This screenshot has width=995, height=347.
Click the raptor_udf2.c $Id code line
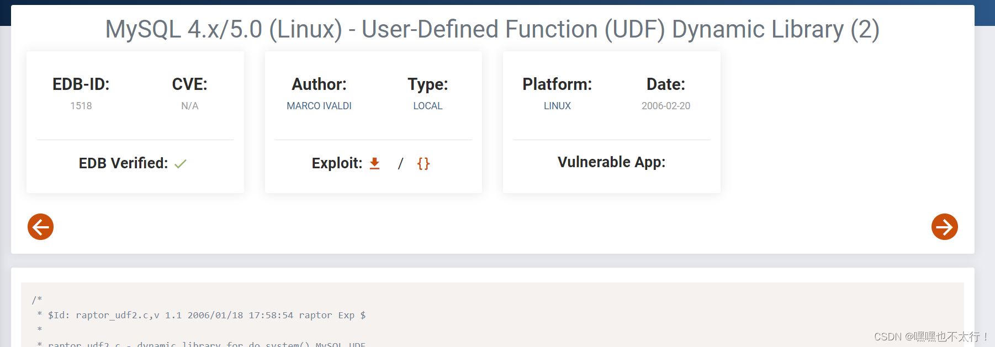pos(207,315)
